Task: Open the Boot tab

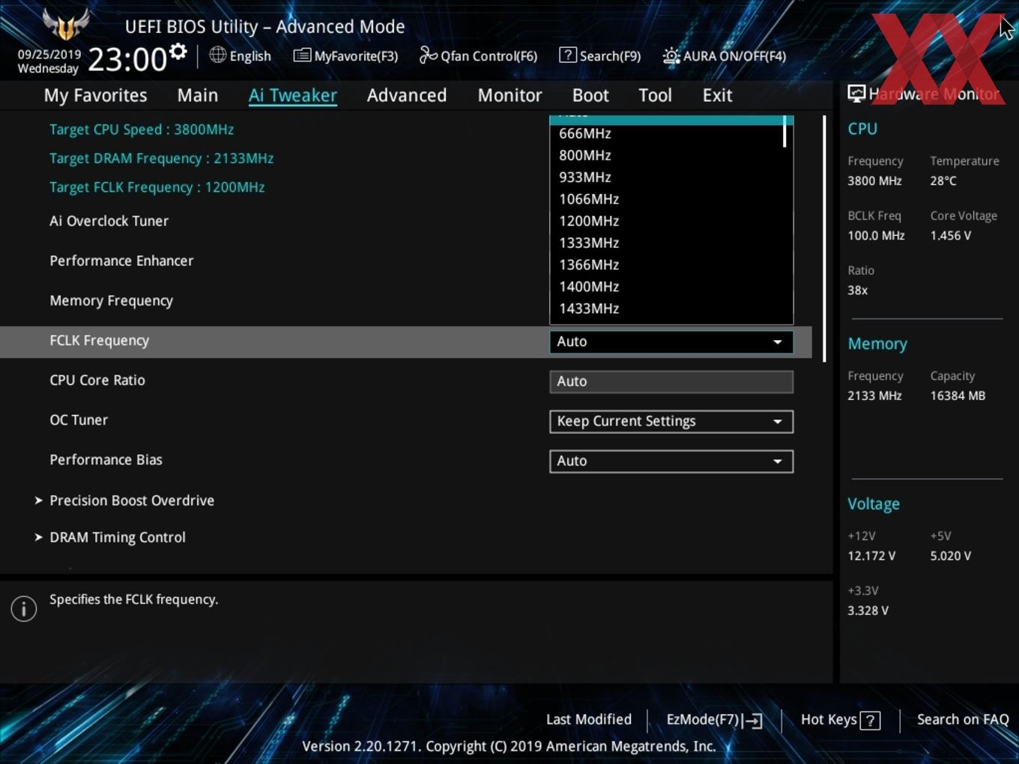Action: [x=590, y=95]
